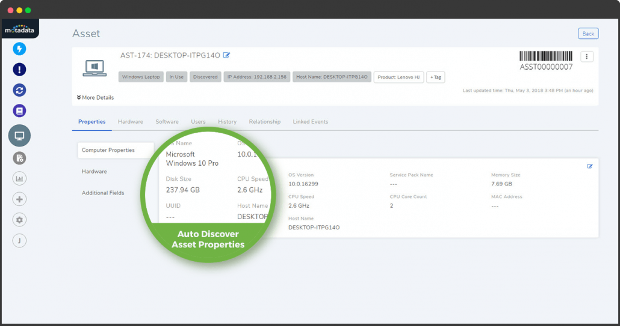Click the green macOS maximize button
The image size is (620, 326).
(28, 10)
